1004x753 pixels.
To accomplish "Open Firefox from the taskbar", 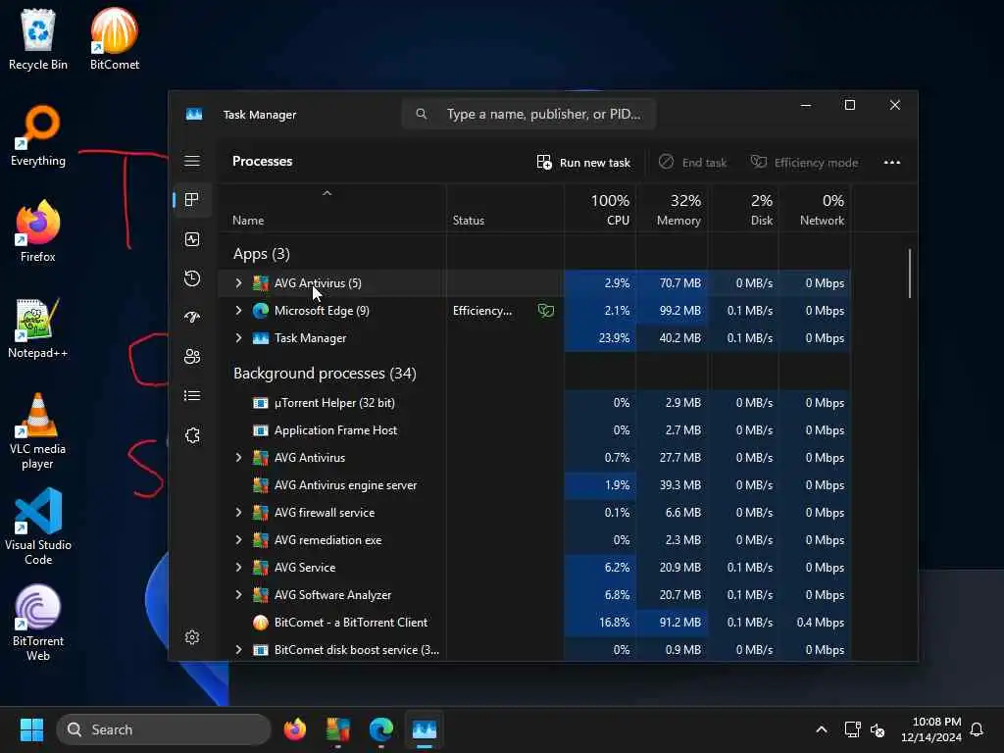I will click(294, 729).
